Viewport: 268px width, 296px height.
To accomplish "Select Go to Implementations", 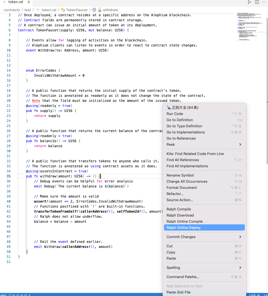I will click(x=205, y=132).
